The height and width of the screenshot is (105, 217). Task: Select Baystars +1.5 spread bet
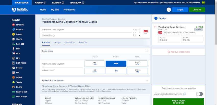95,64
